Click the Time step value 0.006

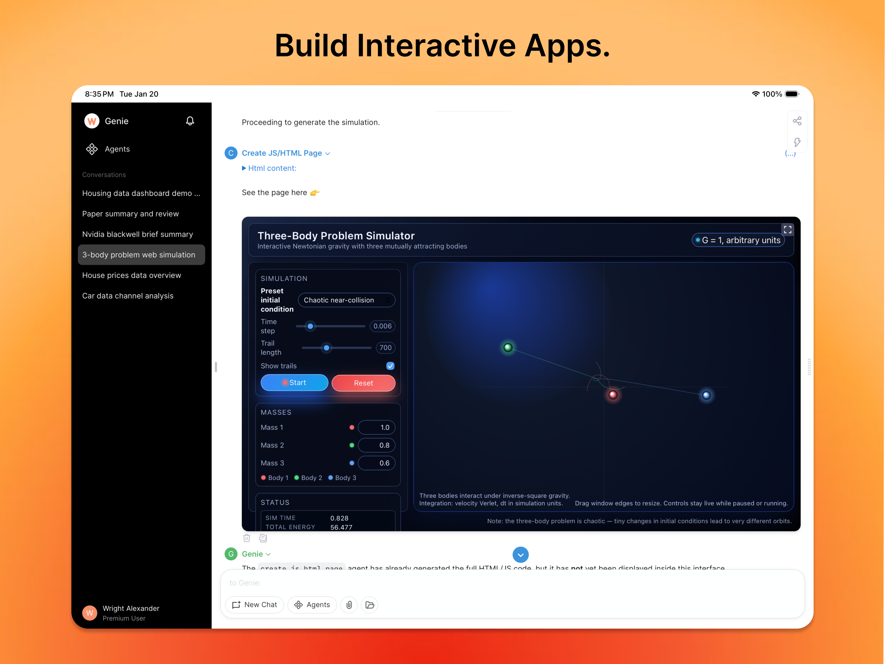pyautogui.click(x=382, y=326)
